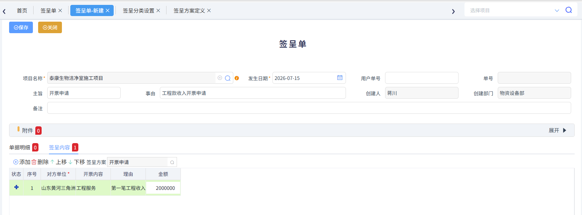Click the 对方单位 column header
The image size is (582, 215).
coord(58,174)
